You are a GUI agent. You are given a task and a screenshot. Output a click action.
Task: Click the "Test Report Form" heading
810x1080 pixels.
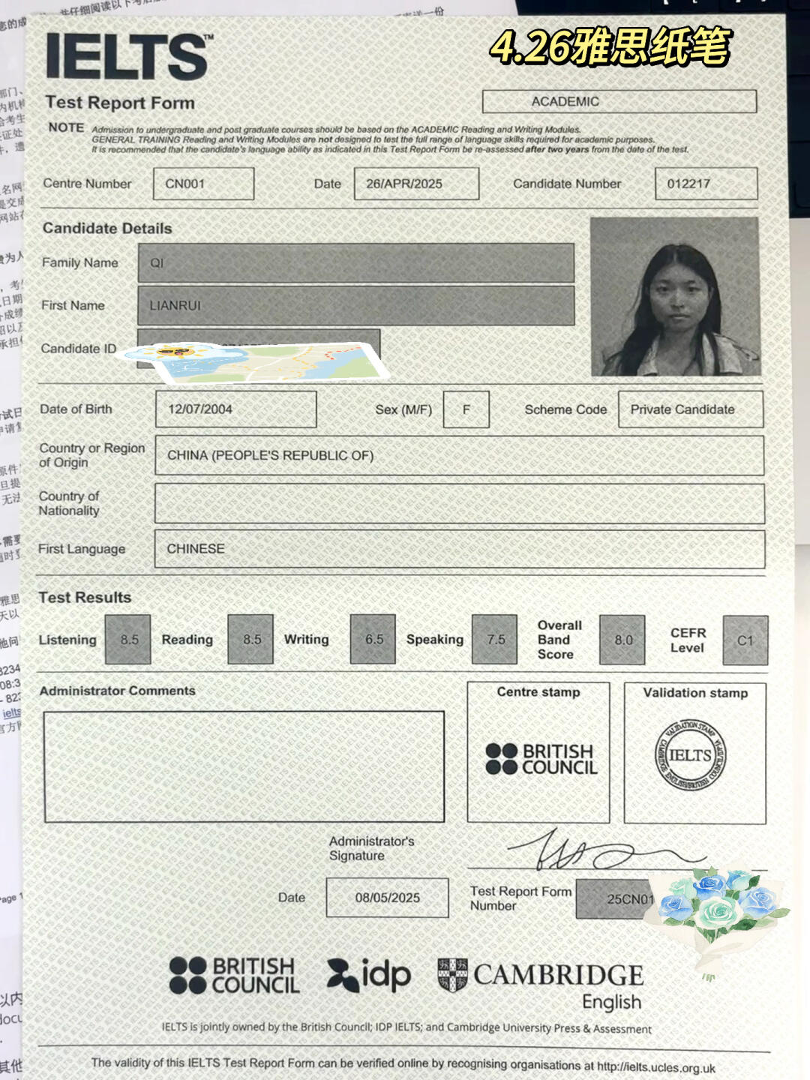click(120, 103)
